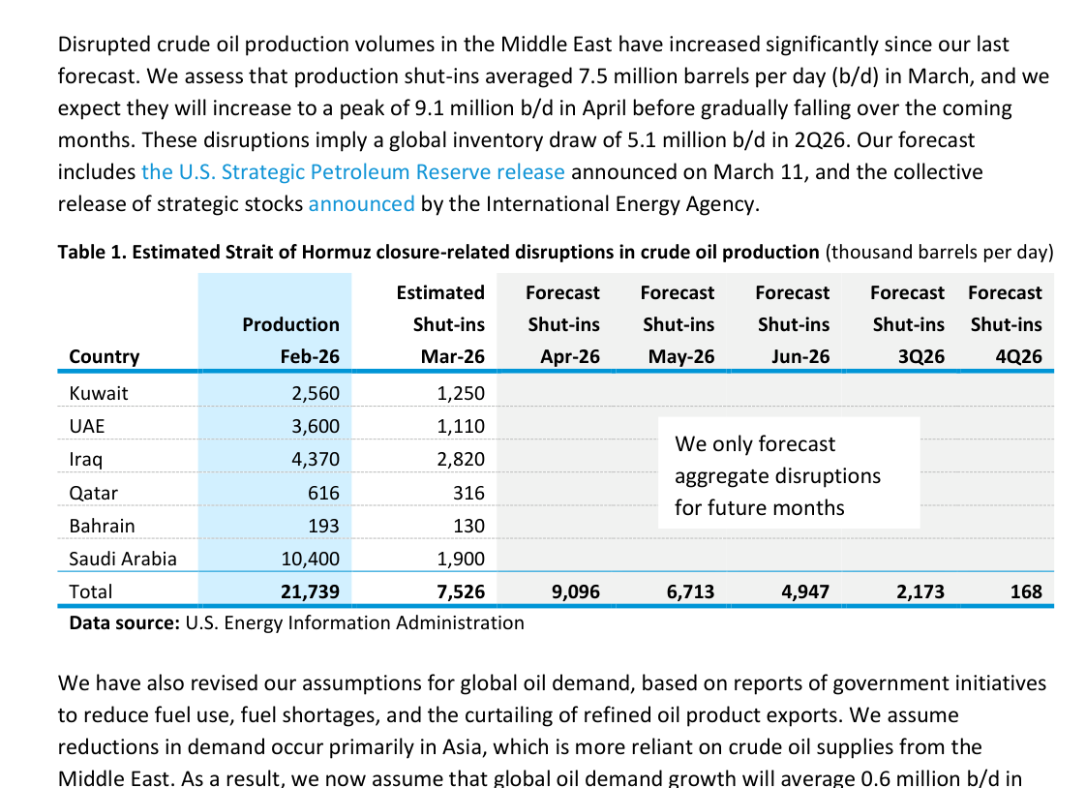The width and height of the screenshot is (1086, 788).
Task: Click the Kuwait row label
Action: pyautogui.click(x=99, y=393)
